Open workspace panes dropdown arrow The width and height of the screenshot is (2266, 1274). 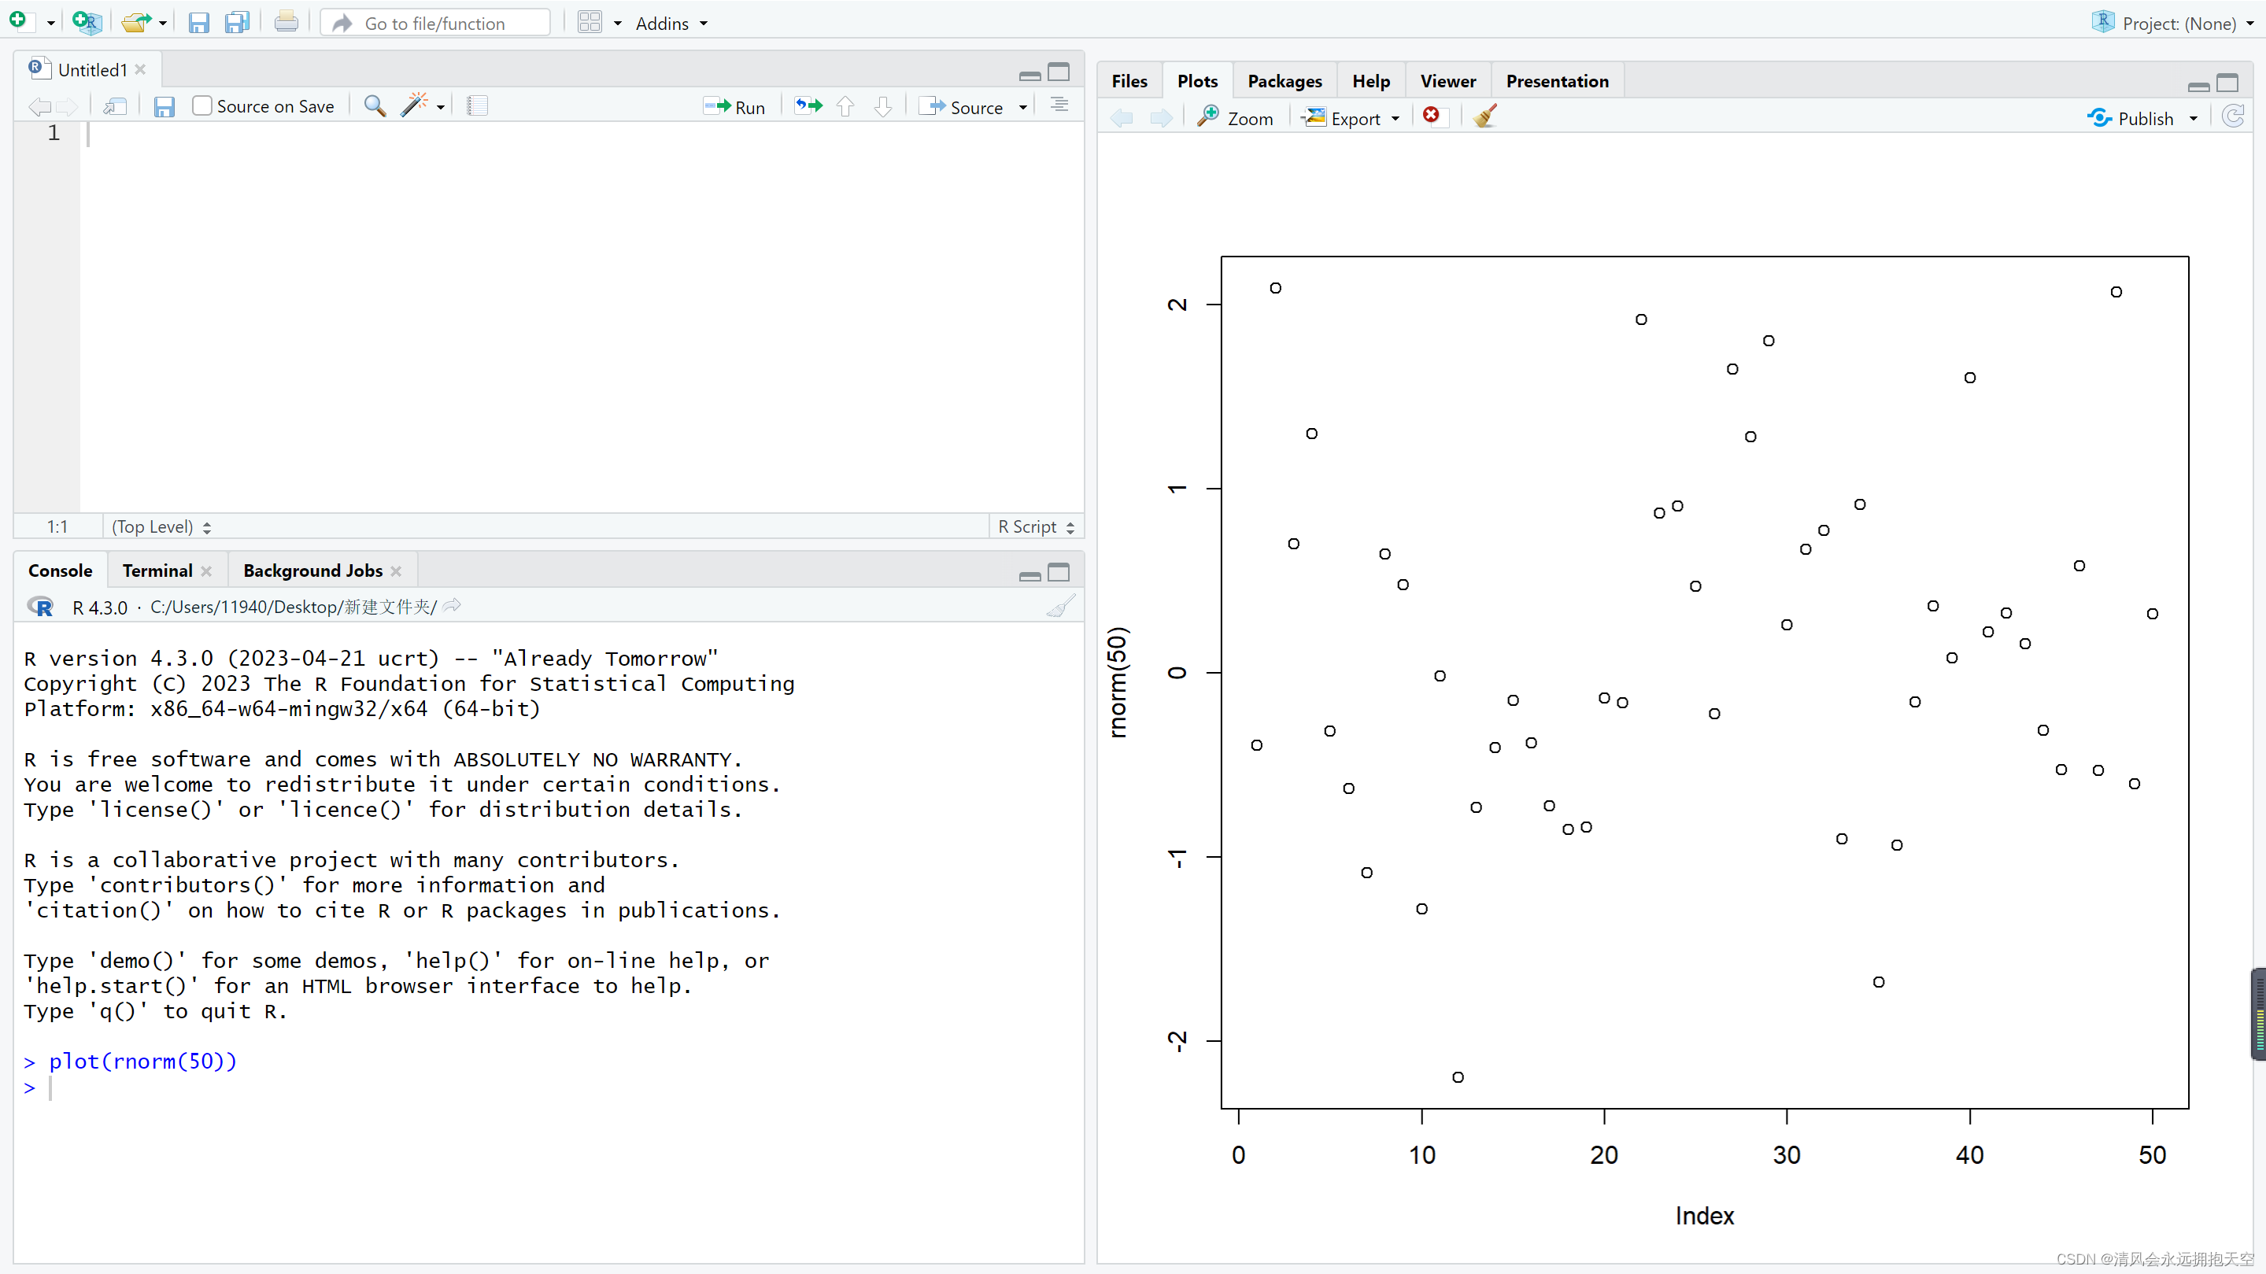[618, 23]
